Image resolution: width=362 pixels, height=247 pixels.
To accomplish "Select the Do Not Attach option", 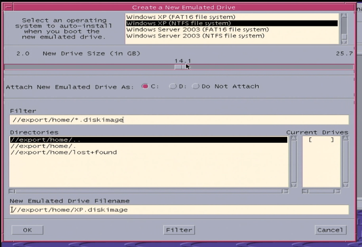I will (195, 86).
